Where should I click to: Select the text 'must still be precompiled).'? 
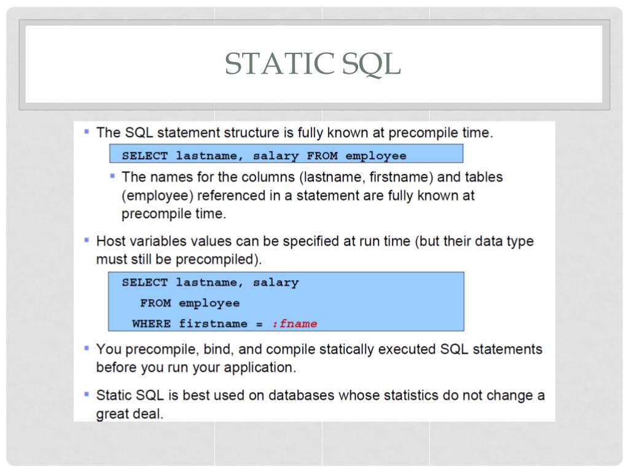click(179, 259)
